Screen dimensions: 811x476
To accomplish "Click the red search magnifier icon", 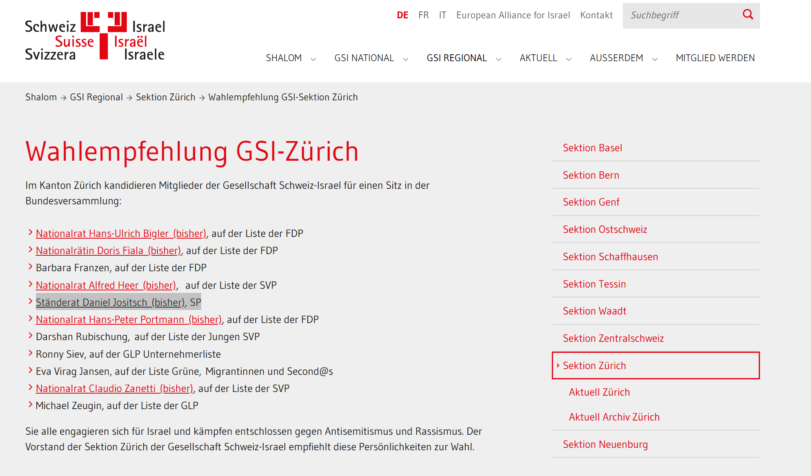I will [x=748, y=15].
